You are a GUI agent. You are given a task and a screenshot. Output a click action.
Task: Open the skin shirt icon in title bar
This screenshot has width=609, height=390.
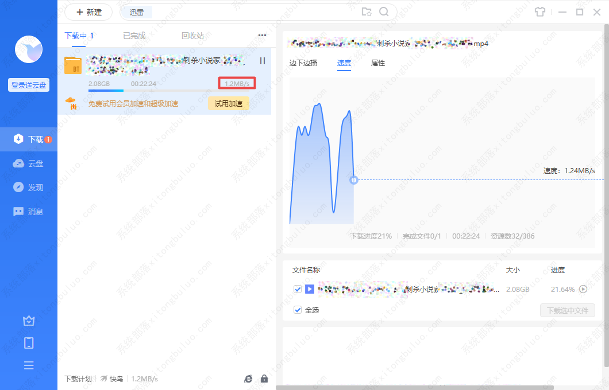click(540, 12)
